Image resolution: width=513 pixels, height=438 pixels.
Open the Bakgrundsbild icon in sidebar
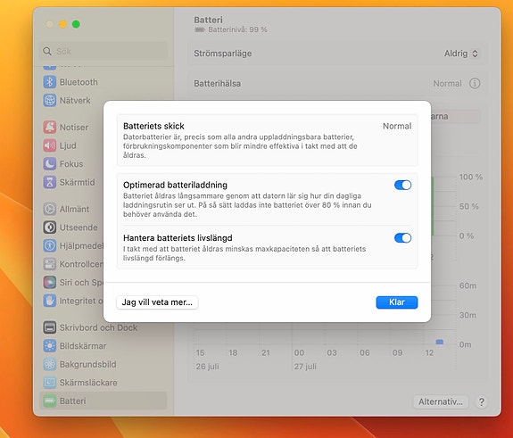click(50, 364)
